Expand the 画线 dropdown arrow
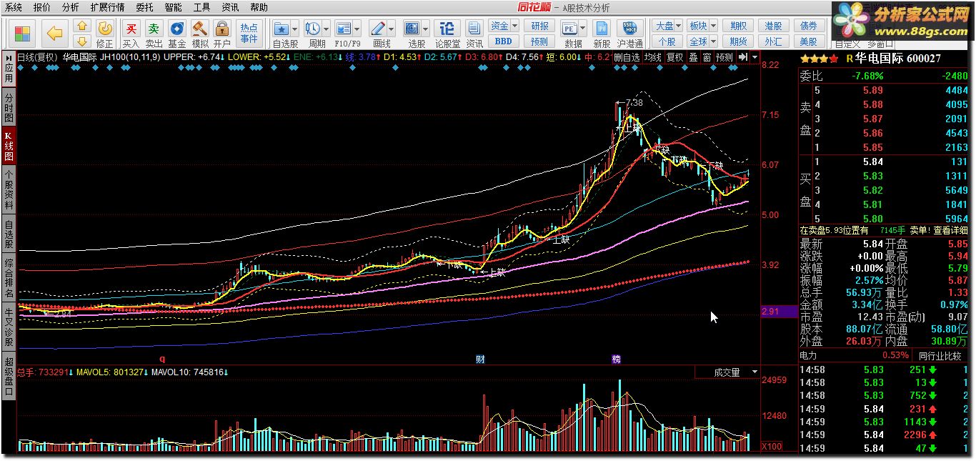This screenshot has height=461, width=976. [x=391, y=29]
